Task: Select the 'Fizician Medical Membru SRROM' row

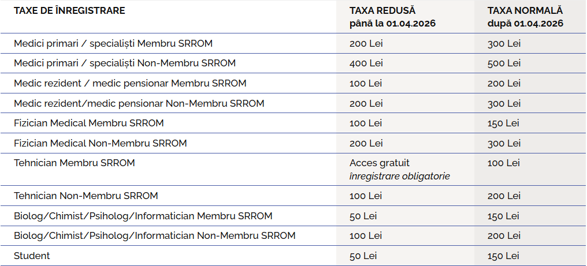Action: tap(88, 123)
